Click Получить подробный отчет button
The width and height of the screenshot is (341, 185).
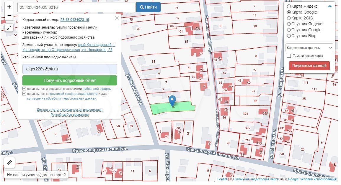[x=70, y=80]
